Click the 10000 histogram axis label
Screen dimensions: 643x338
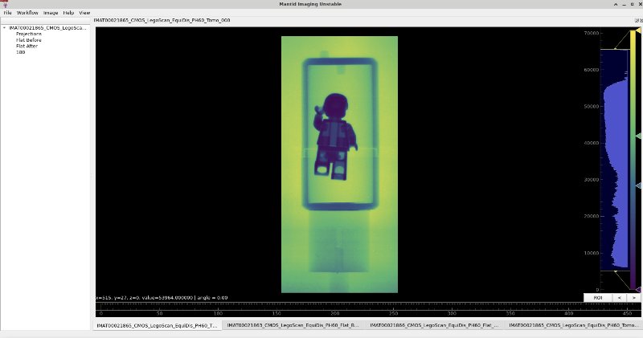(591, 253)
